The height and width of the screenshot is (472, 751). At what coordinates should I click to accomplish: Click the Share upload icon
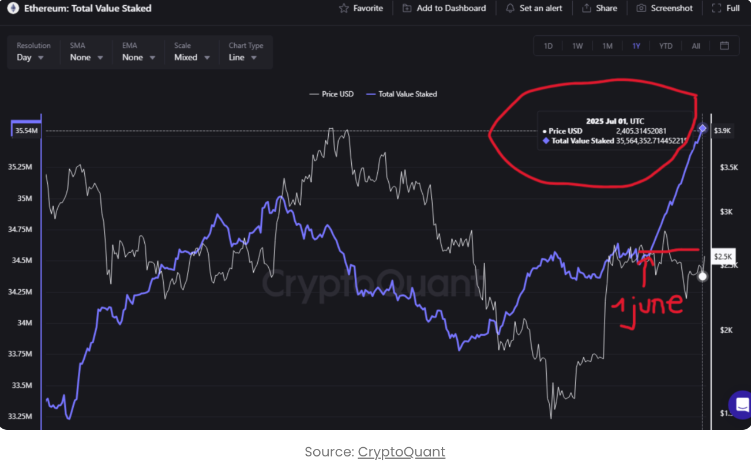pyautogui.click(x=587, y=8)
